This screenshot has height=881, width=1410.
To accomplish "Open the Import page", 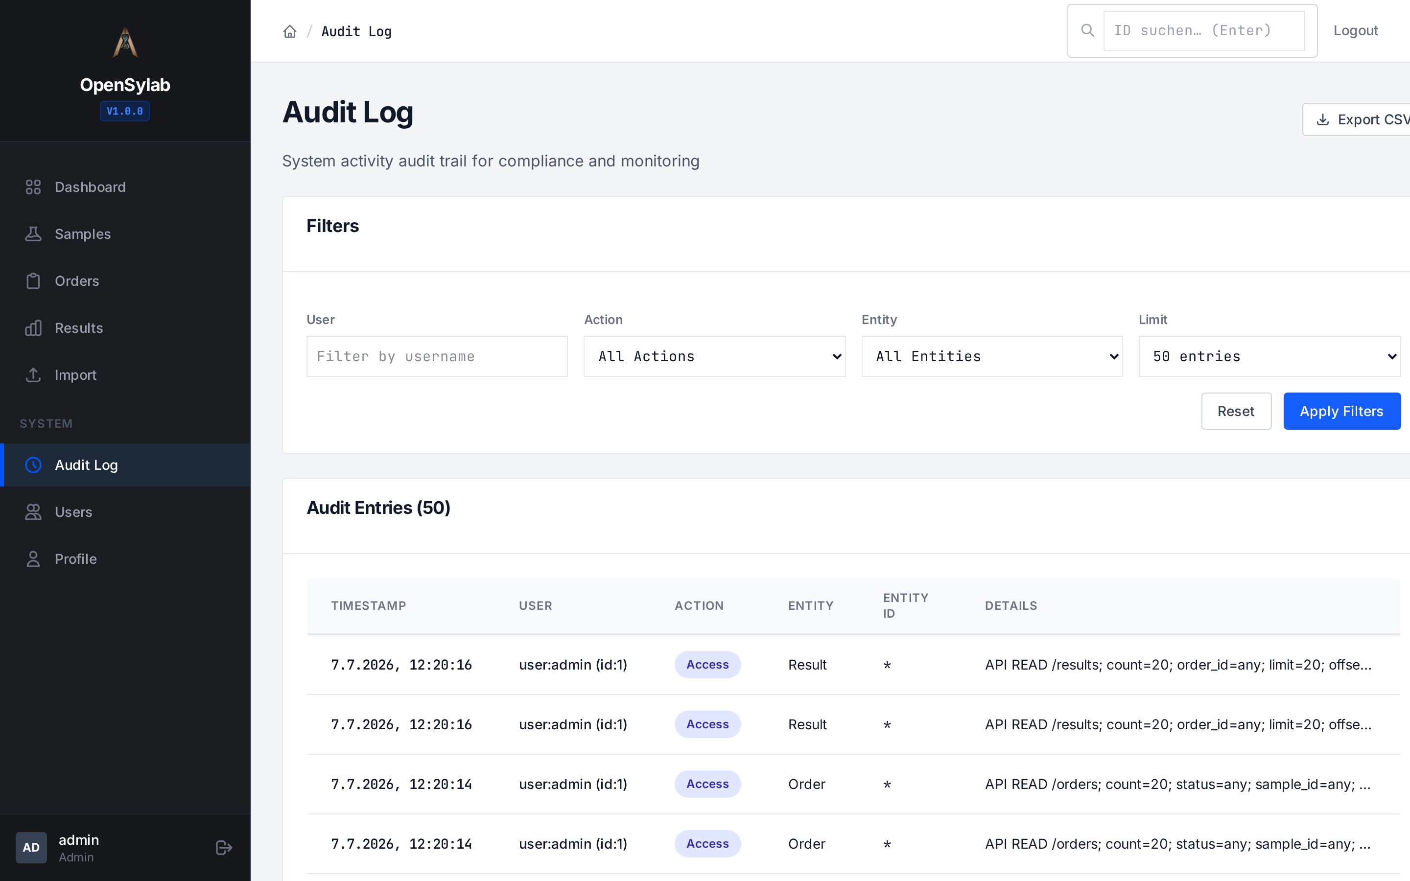I will (x=125, y=374).
